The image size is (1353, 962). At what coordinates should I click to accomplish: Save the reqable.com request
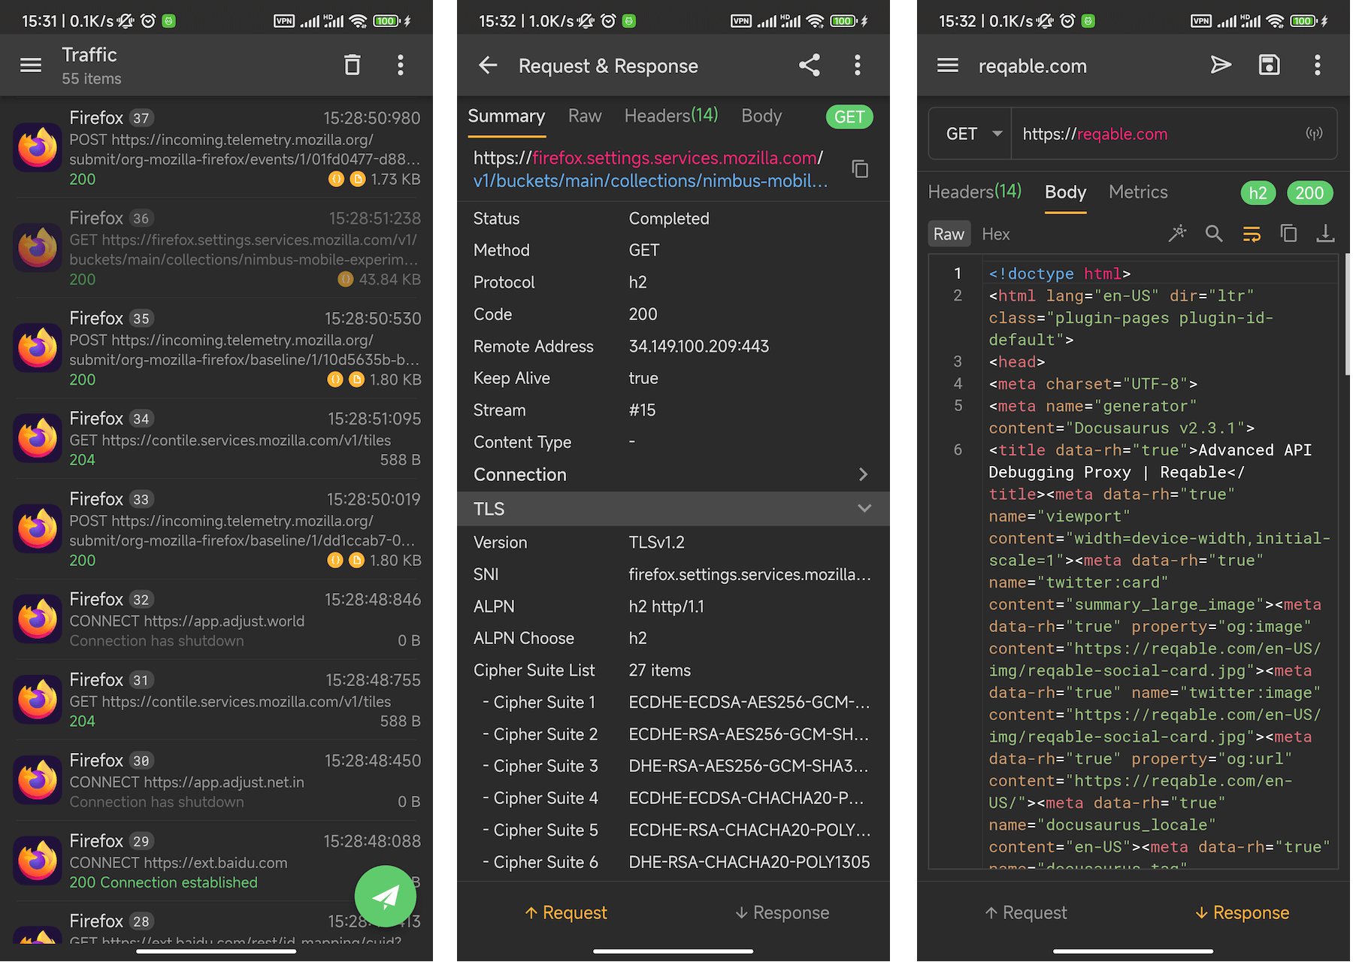point(1270,65)
